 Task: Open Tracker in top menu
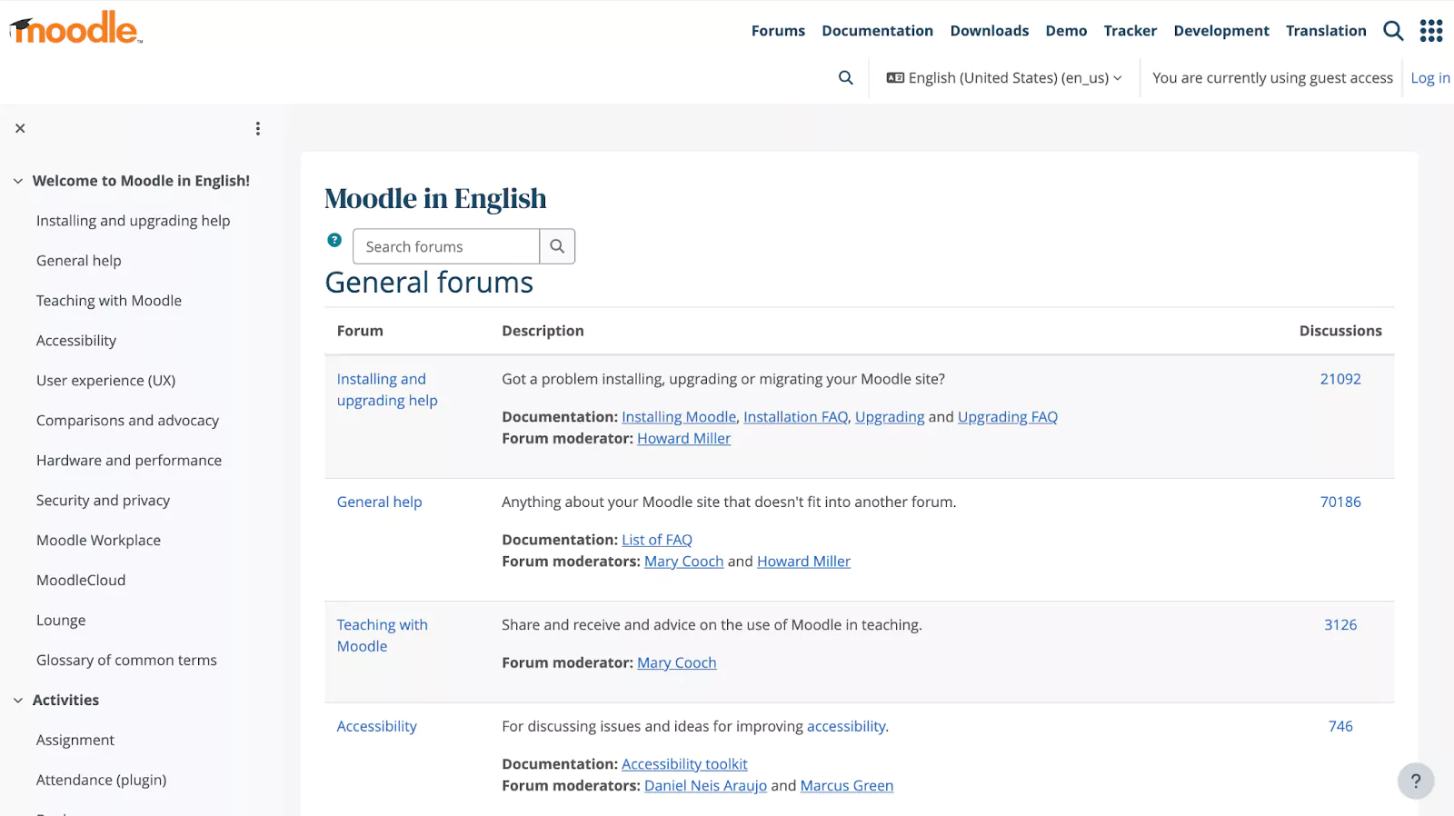[1130, 31]
